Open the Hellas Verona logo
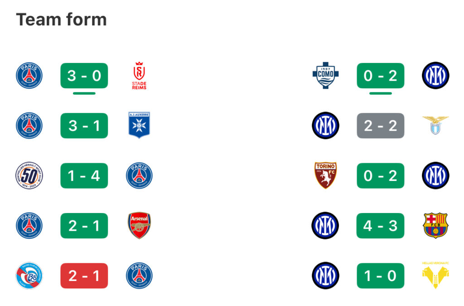Viewport: 464px width, 306px height. pyautogui.click(x=435, y=275)
